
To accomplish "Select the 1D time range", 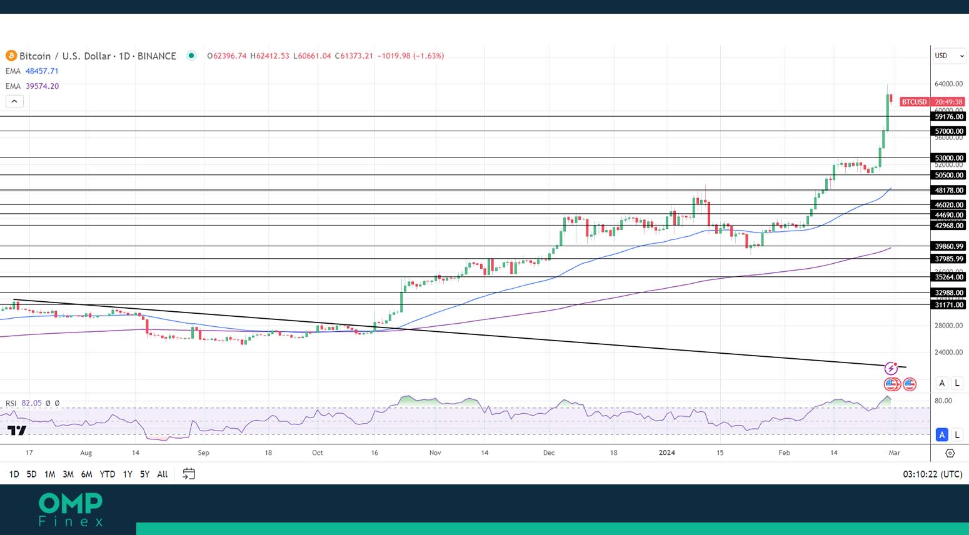I will (14, 474).
